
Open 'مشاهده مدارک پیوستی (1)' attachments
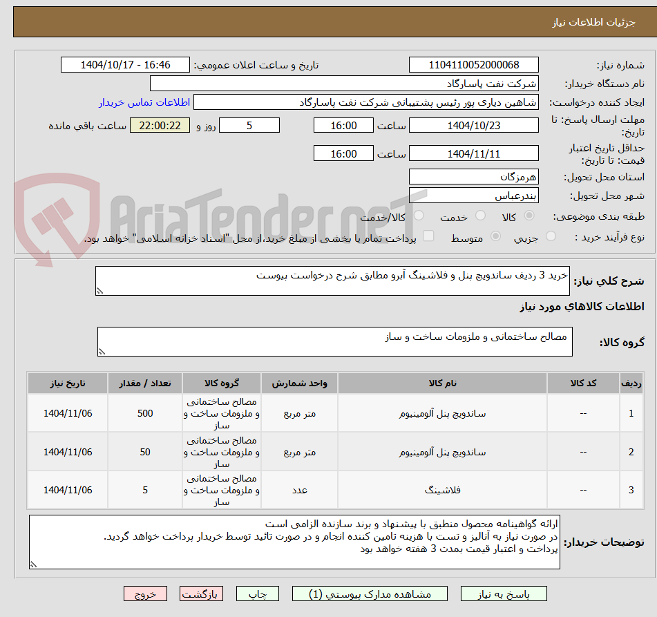point(370,594)
